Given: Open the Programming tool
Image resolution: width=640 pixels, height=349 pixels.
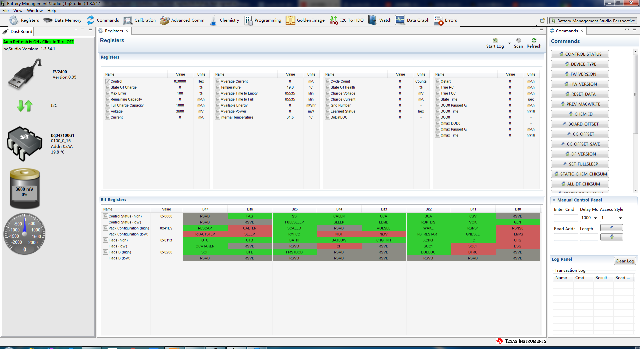Looking at the screenshot, I should (263, 20).
